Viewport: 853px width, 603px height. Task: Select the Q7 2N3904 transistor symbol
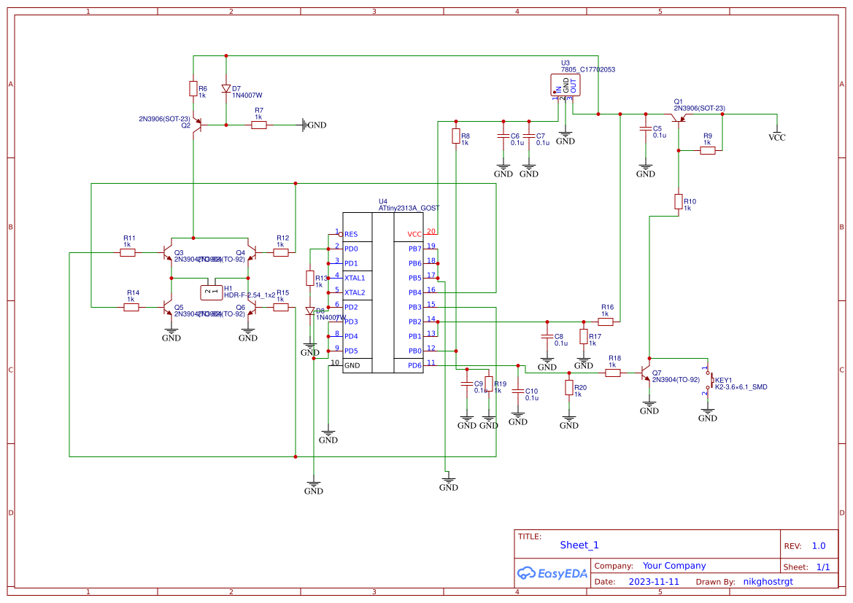coord(646,373)
